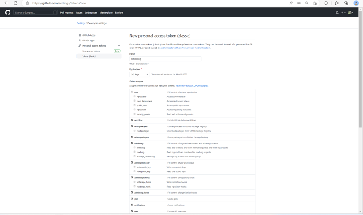Click the Settings breadcrumb link

tap(81, 23)
